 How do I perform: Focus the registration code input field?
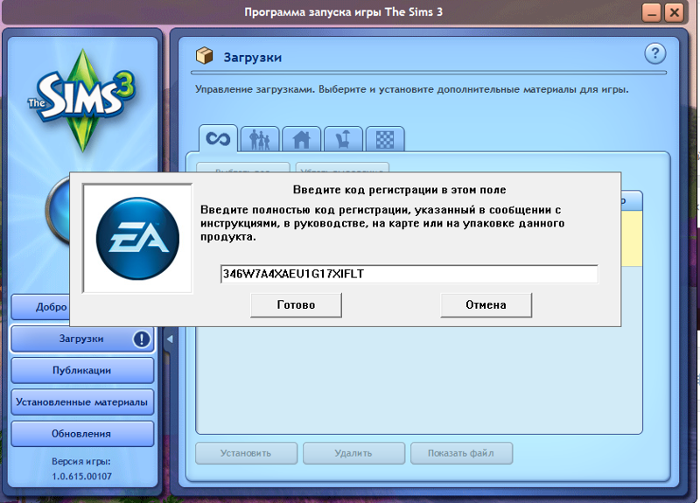[x=409, y=274]
